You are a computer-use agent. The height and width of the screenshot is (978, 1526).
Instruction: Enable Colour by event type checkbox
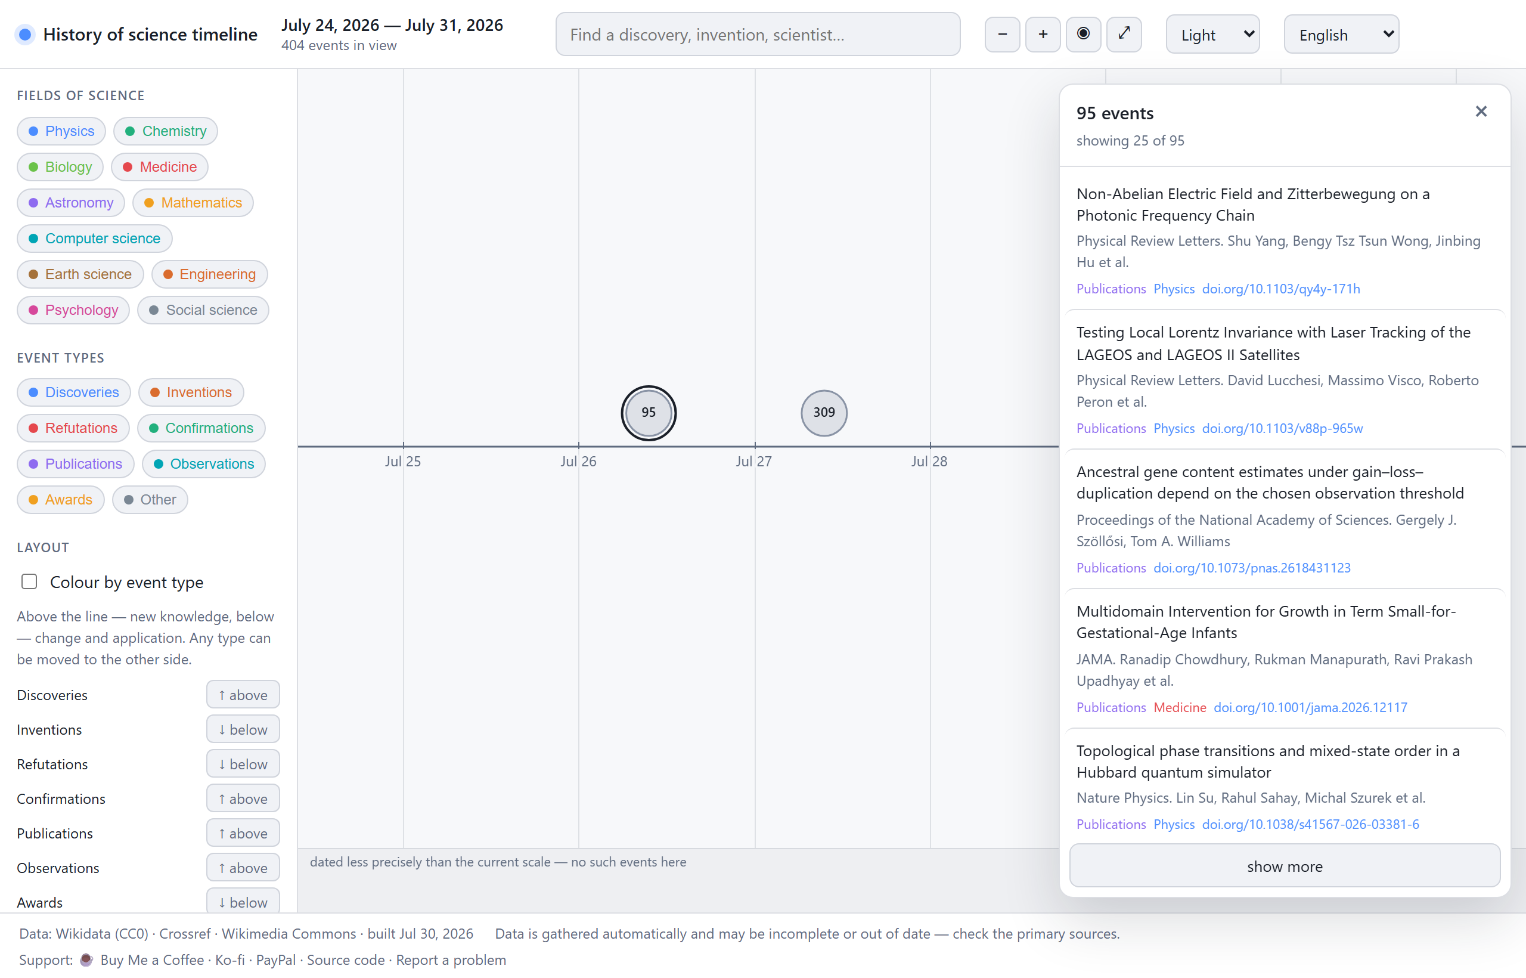(29, 581)
